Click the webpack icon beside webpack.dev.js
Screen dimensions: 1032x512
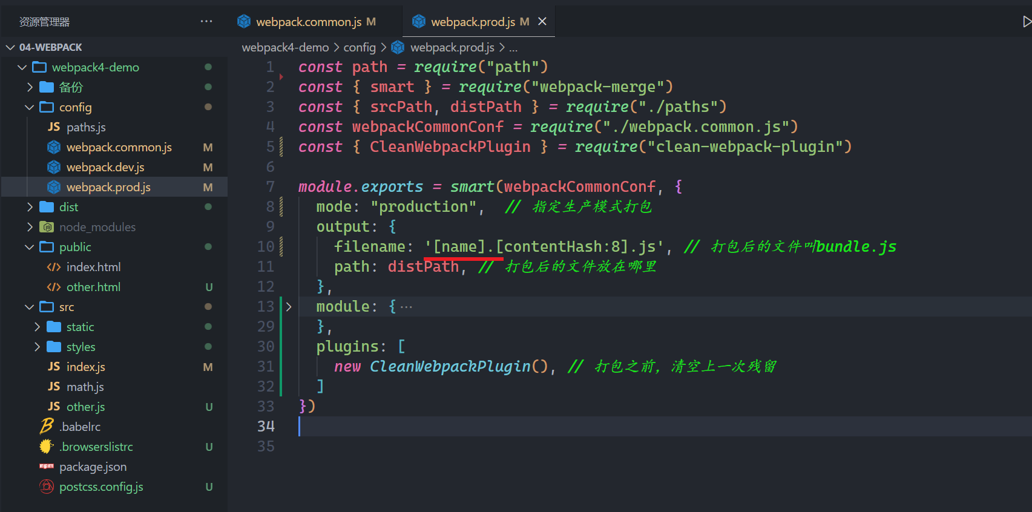(54, 167)
